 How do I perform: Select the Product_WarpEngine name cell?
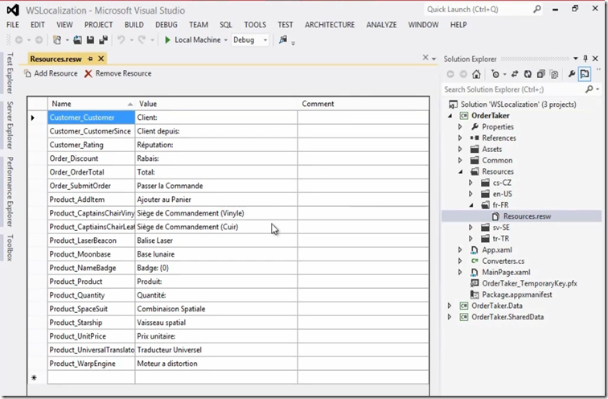tap(91, 364)
